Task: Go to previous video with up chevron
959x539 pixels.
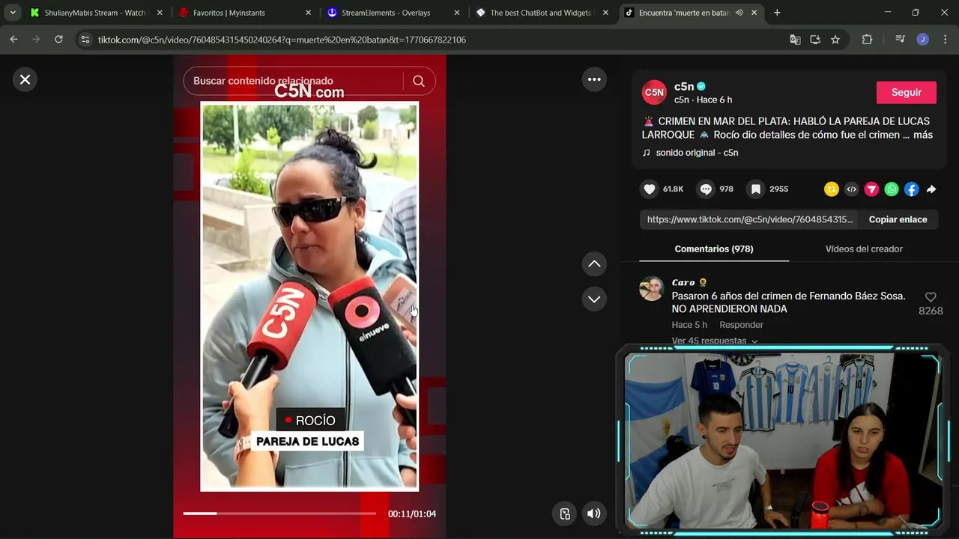Action: 594,264
